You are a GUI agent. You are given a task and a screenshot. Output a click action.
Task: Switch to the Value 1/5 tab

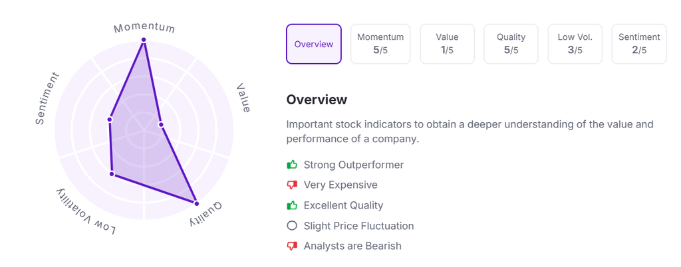[x=447, y=44]
